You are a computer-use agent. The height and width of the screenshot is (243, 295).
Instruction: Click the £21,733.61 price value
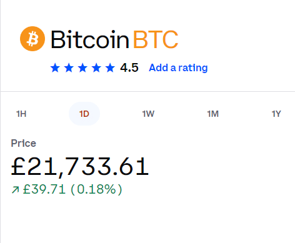click(x=80, y=167)
